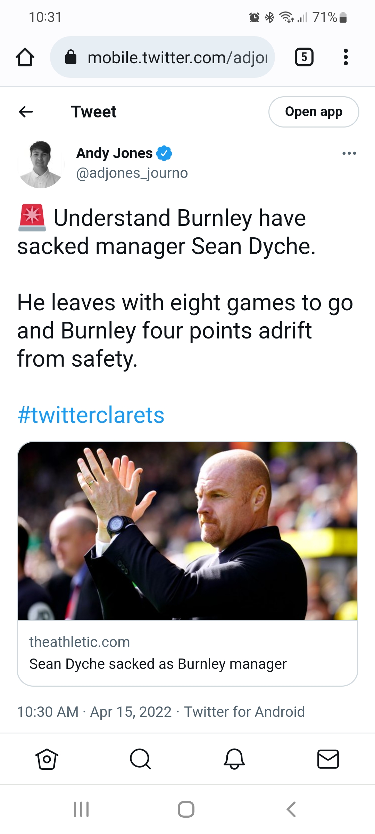The width and height of the screenshot is (375, 834).
Task: Open the notifications bell
Action: click(234, 759)
